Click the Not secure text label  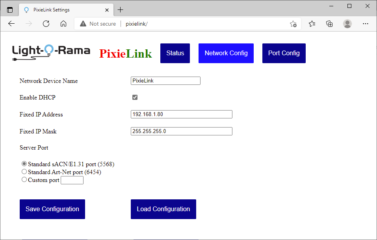pyautogui.click(x=103, y=24)
